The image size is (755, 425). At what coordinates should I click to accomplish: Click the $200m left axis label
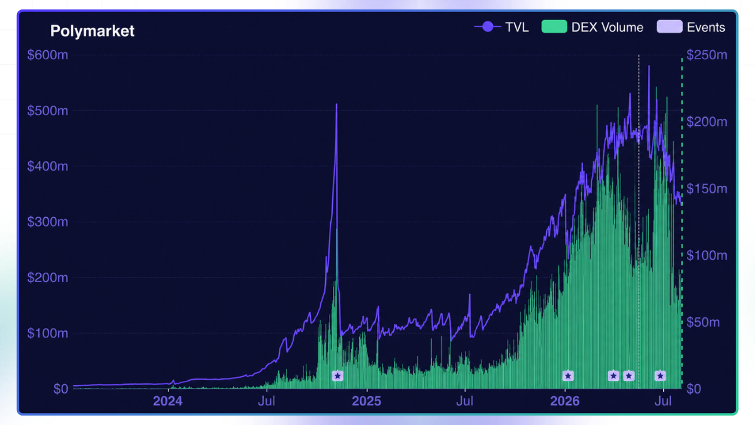(48, 277)
